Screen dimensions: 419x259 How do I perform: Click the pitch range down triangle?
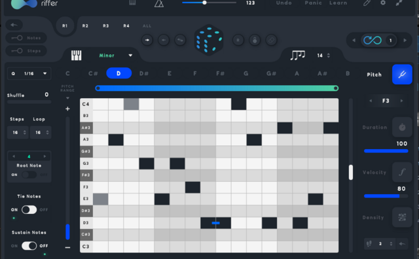[67, 98]
